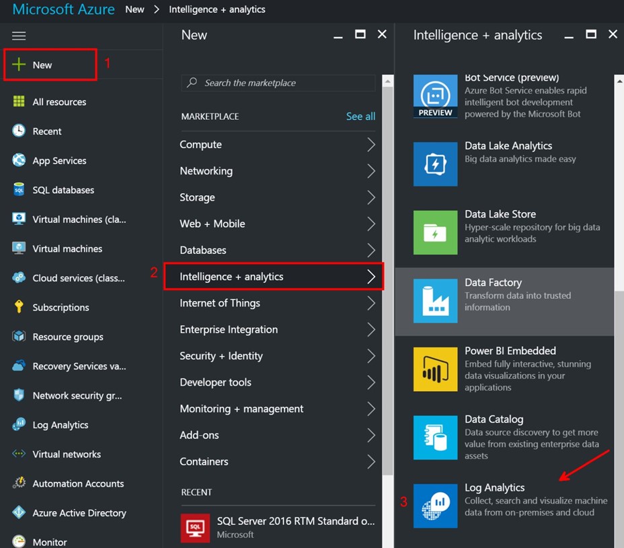Select Virtual networks label in sidebar
Screen dimensions: 624x548
coord(67,454)
